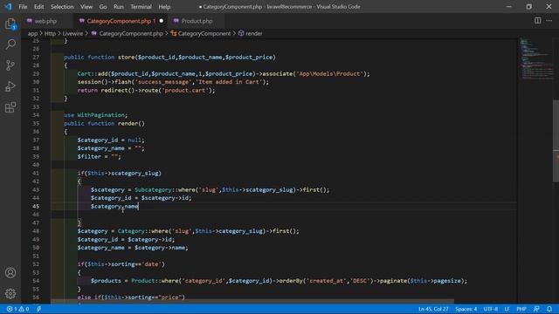Open the Manage gear icon
559x314 pixels.
10,293
